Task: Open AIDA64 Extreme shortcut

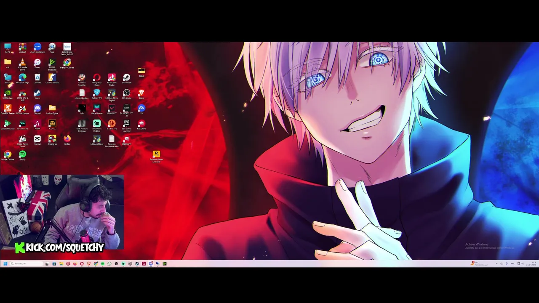Action: point(22,109)
